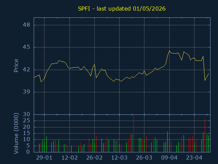
Task: Click the last price point on the line
Action: pos(208,73)
